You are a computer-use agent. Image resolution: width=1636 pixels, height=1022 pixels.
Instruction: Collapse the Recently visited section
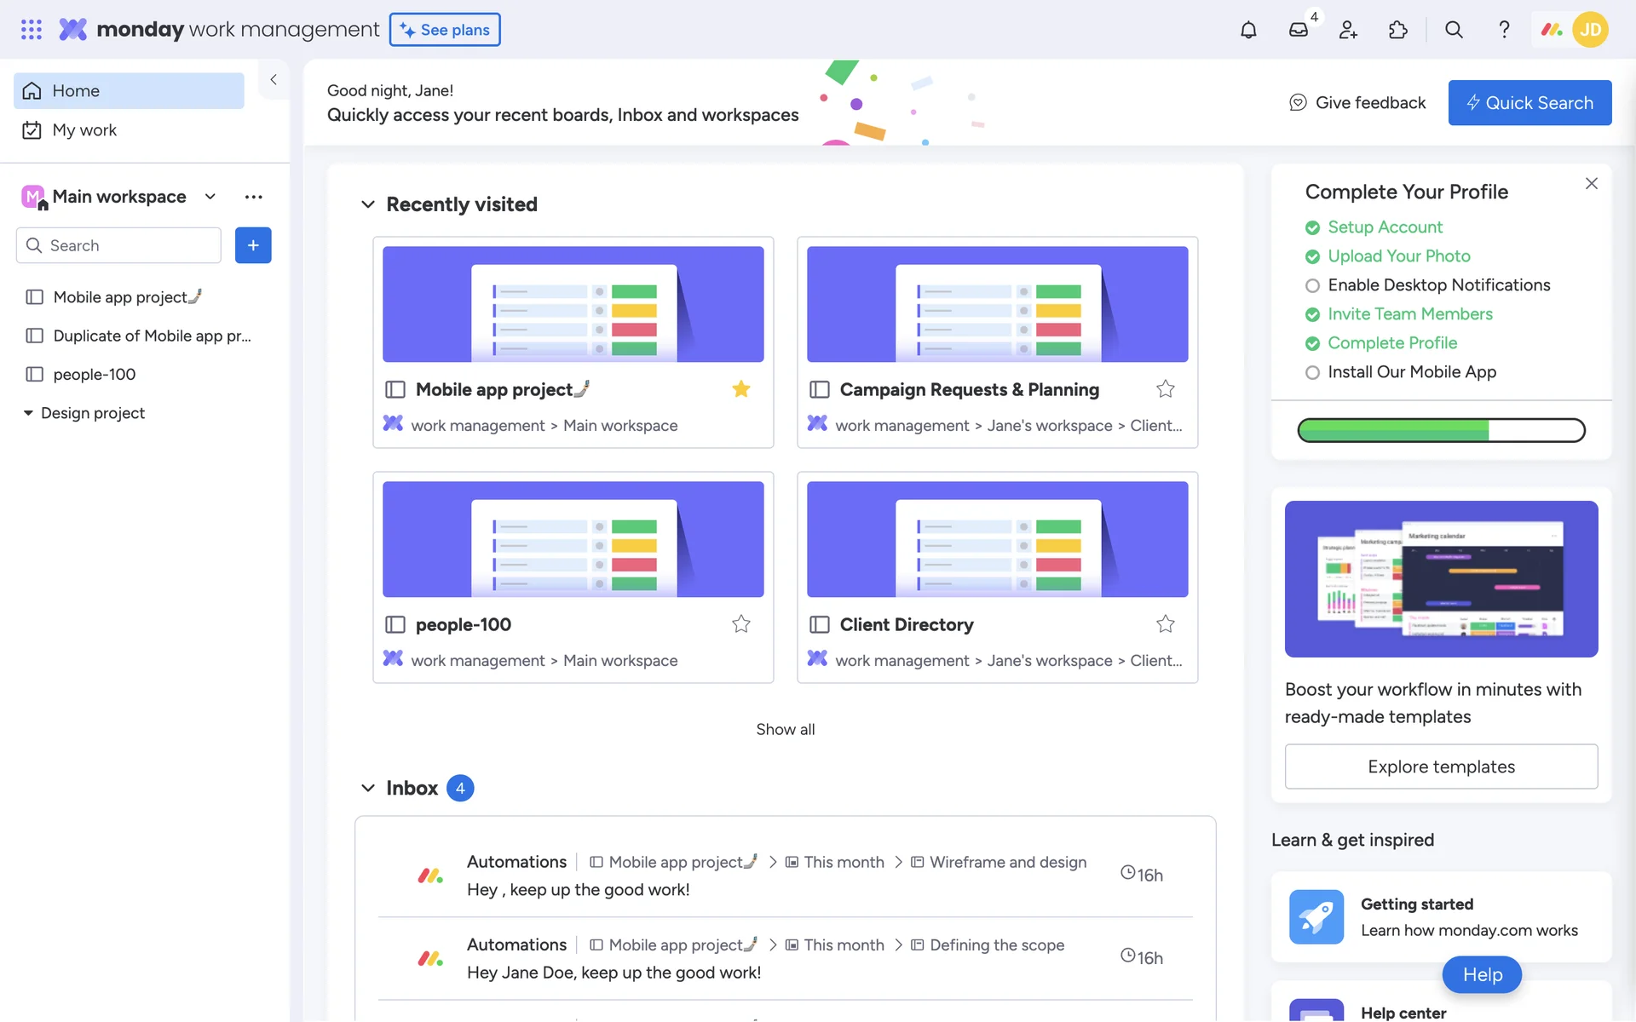(368, 204)
